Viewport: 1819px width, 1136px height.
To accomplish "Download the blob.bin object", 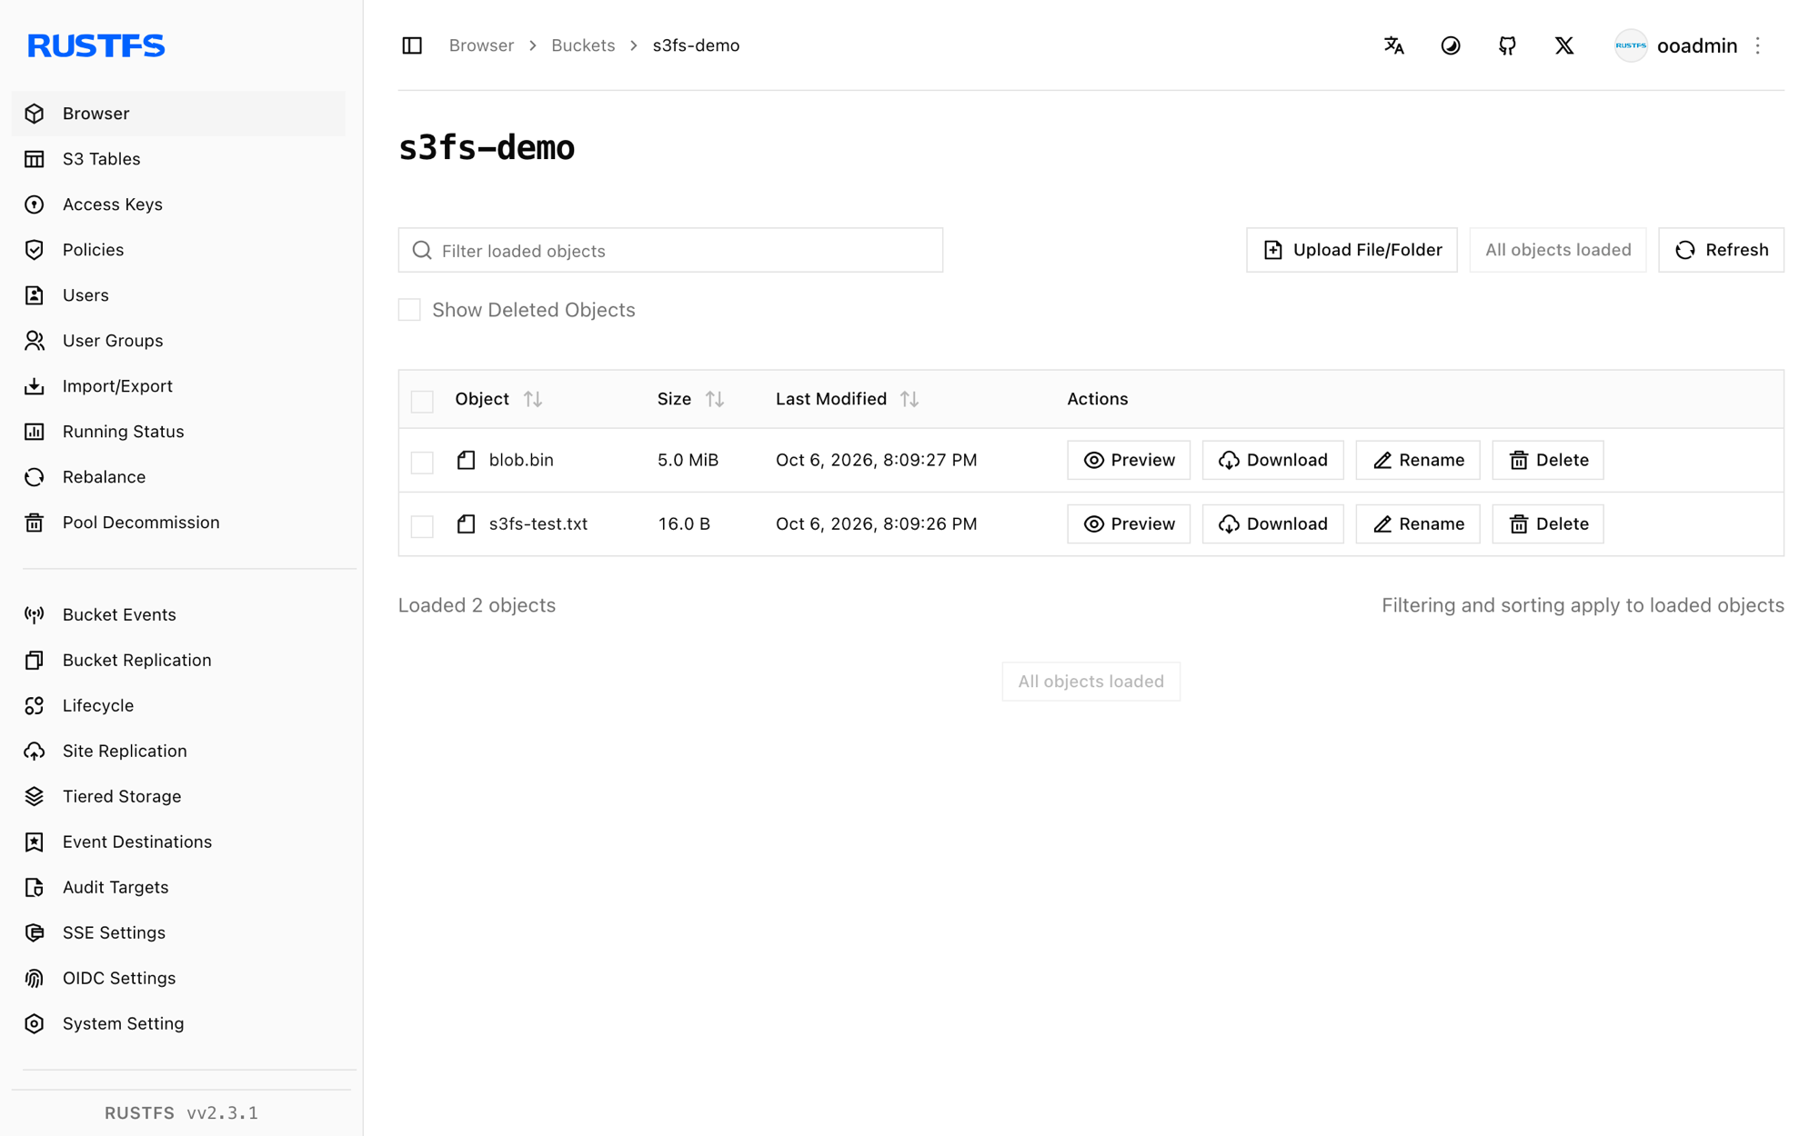I will tap(1272, 460).
